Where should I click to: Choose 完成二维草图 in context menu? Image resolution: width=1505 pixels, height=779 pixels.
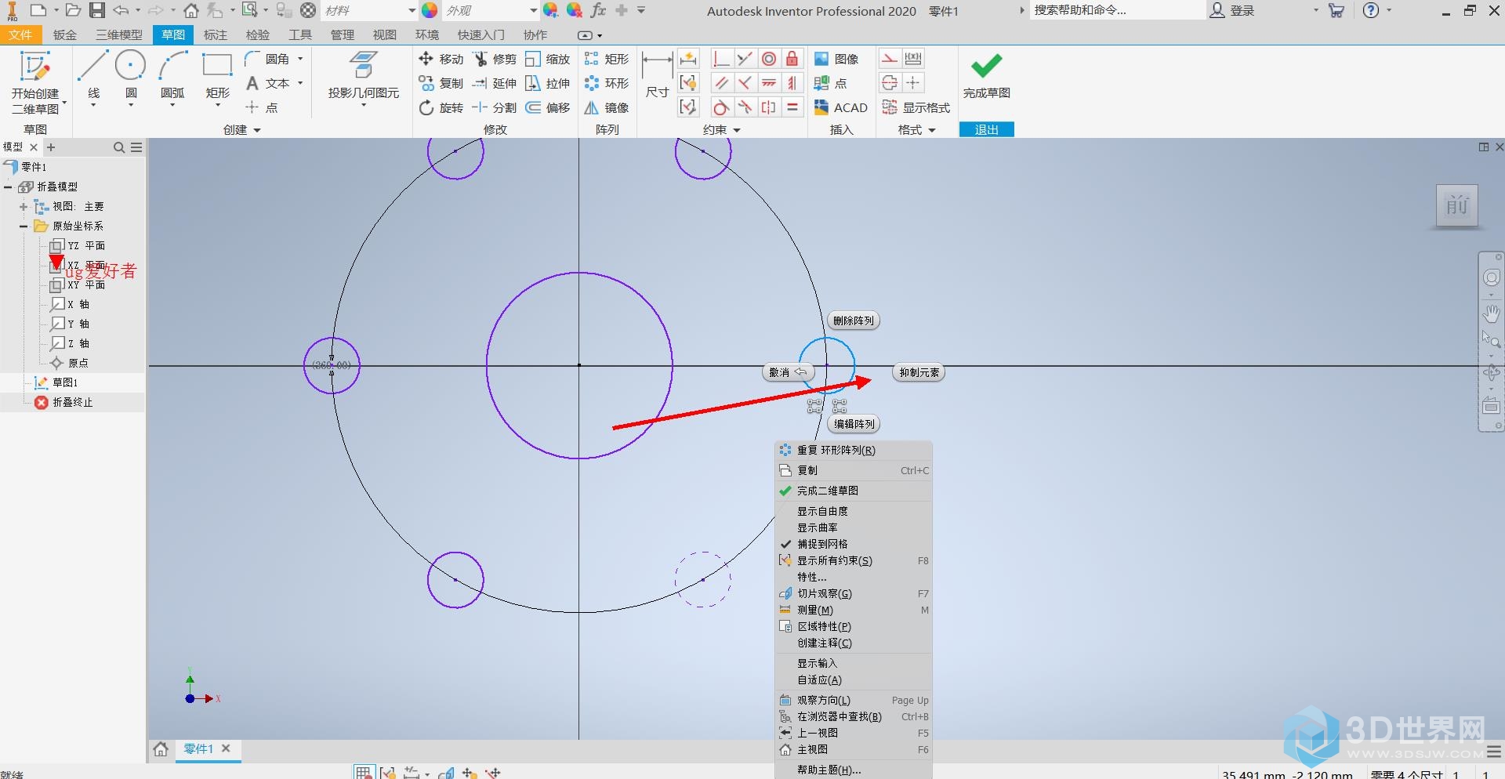854,491
